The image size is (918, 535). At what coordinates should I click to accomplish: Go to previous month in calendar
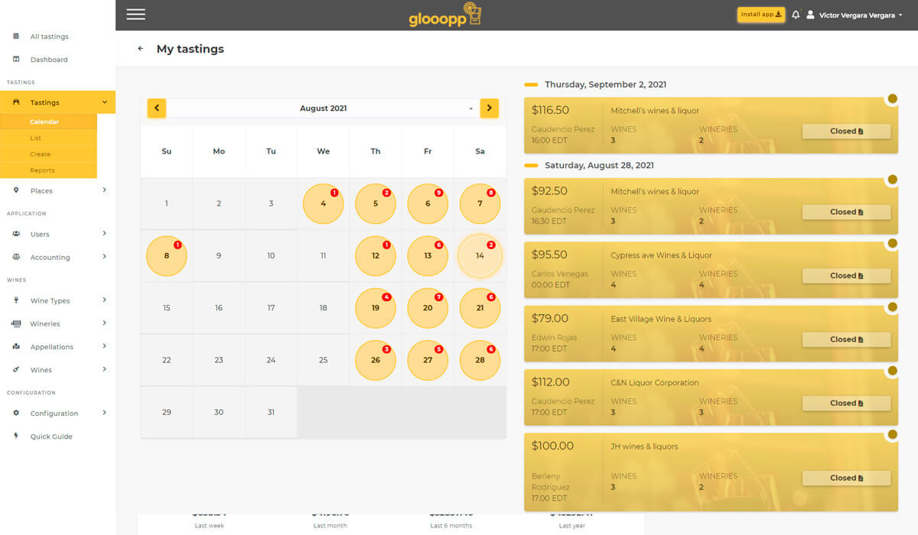click(x=157, y=109)
